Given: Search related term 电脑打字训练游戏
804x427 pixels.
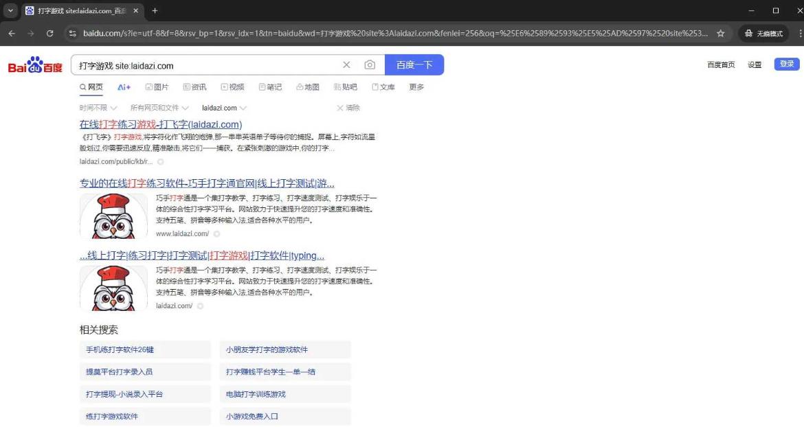Looking at the screenshot, I should (285, 394).
